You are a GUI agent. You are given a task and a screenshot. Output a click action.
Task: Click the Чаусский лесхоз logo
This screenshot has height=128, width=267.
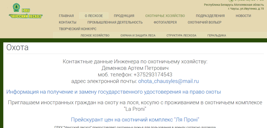click(x=26, y=11)
